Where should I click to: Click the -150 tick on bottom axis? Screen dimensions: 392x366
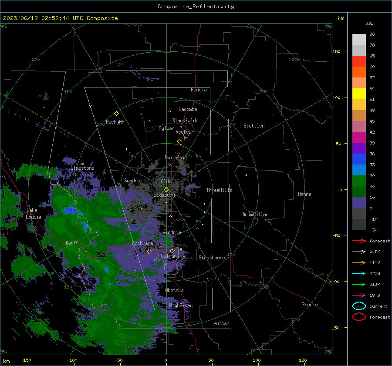26,360
